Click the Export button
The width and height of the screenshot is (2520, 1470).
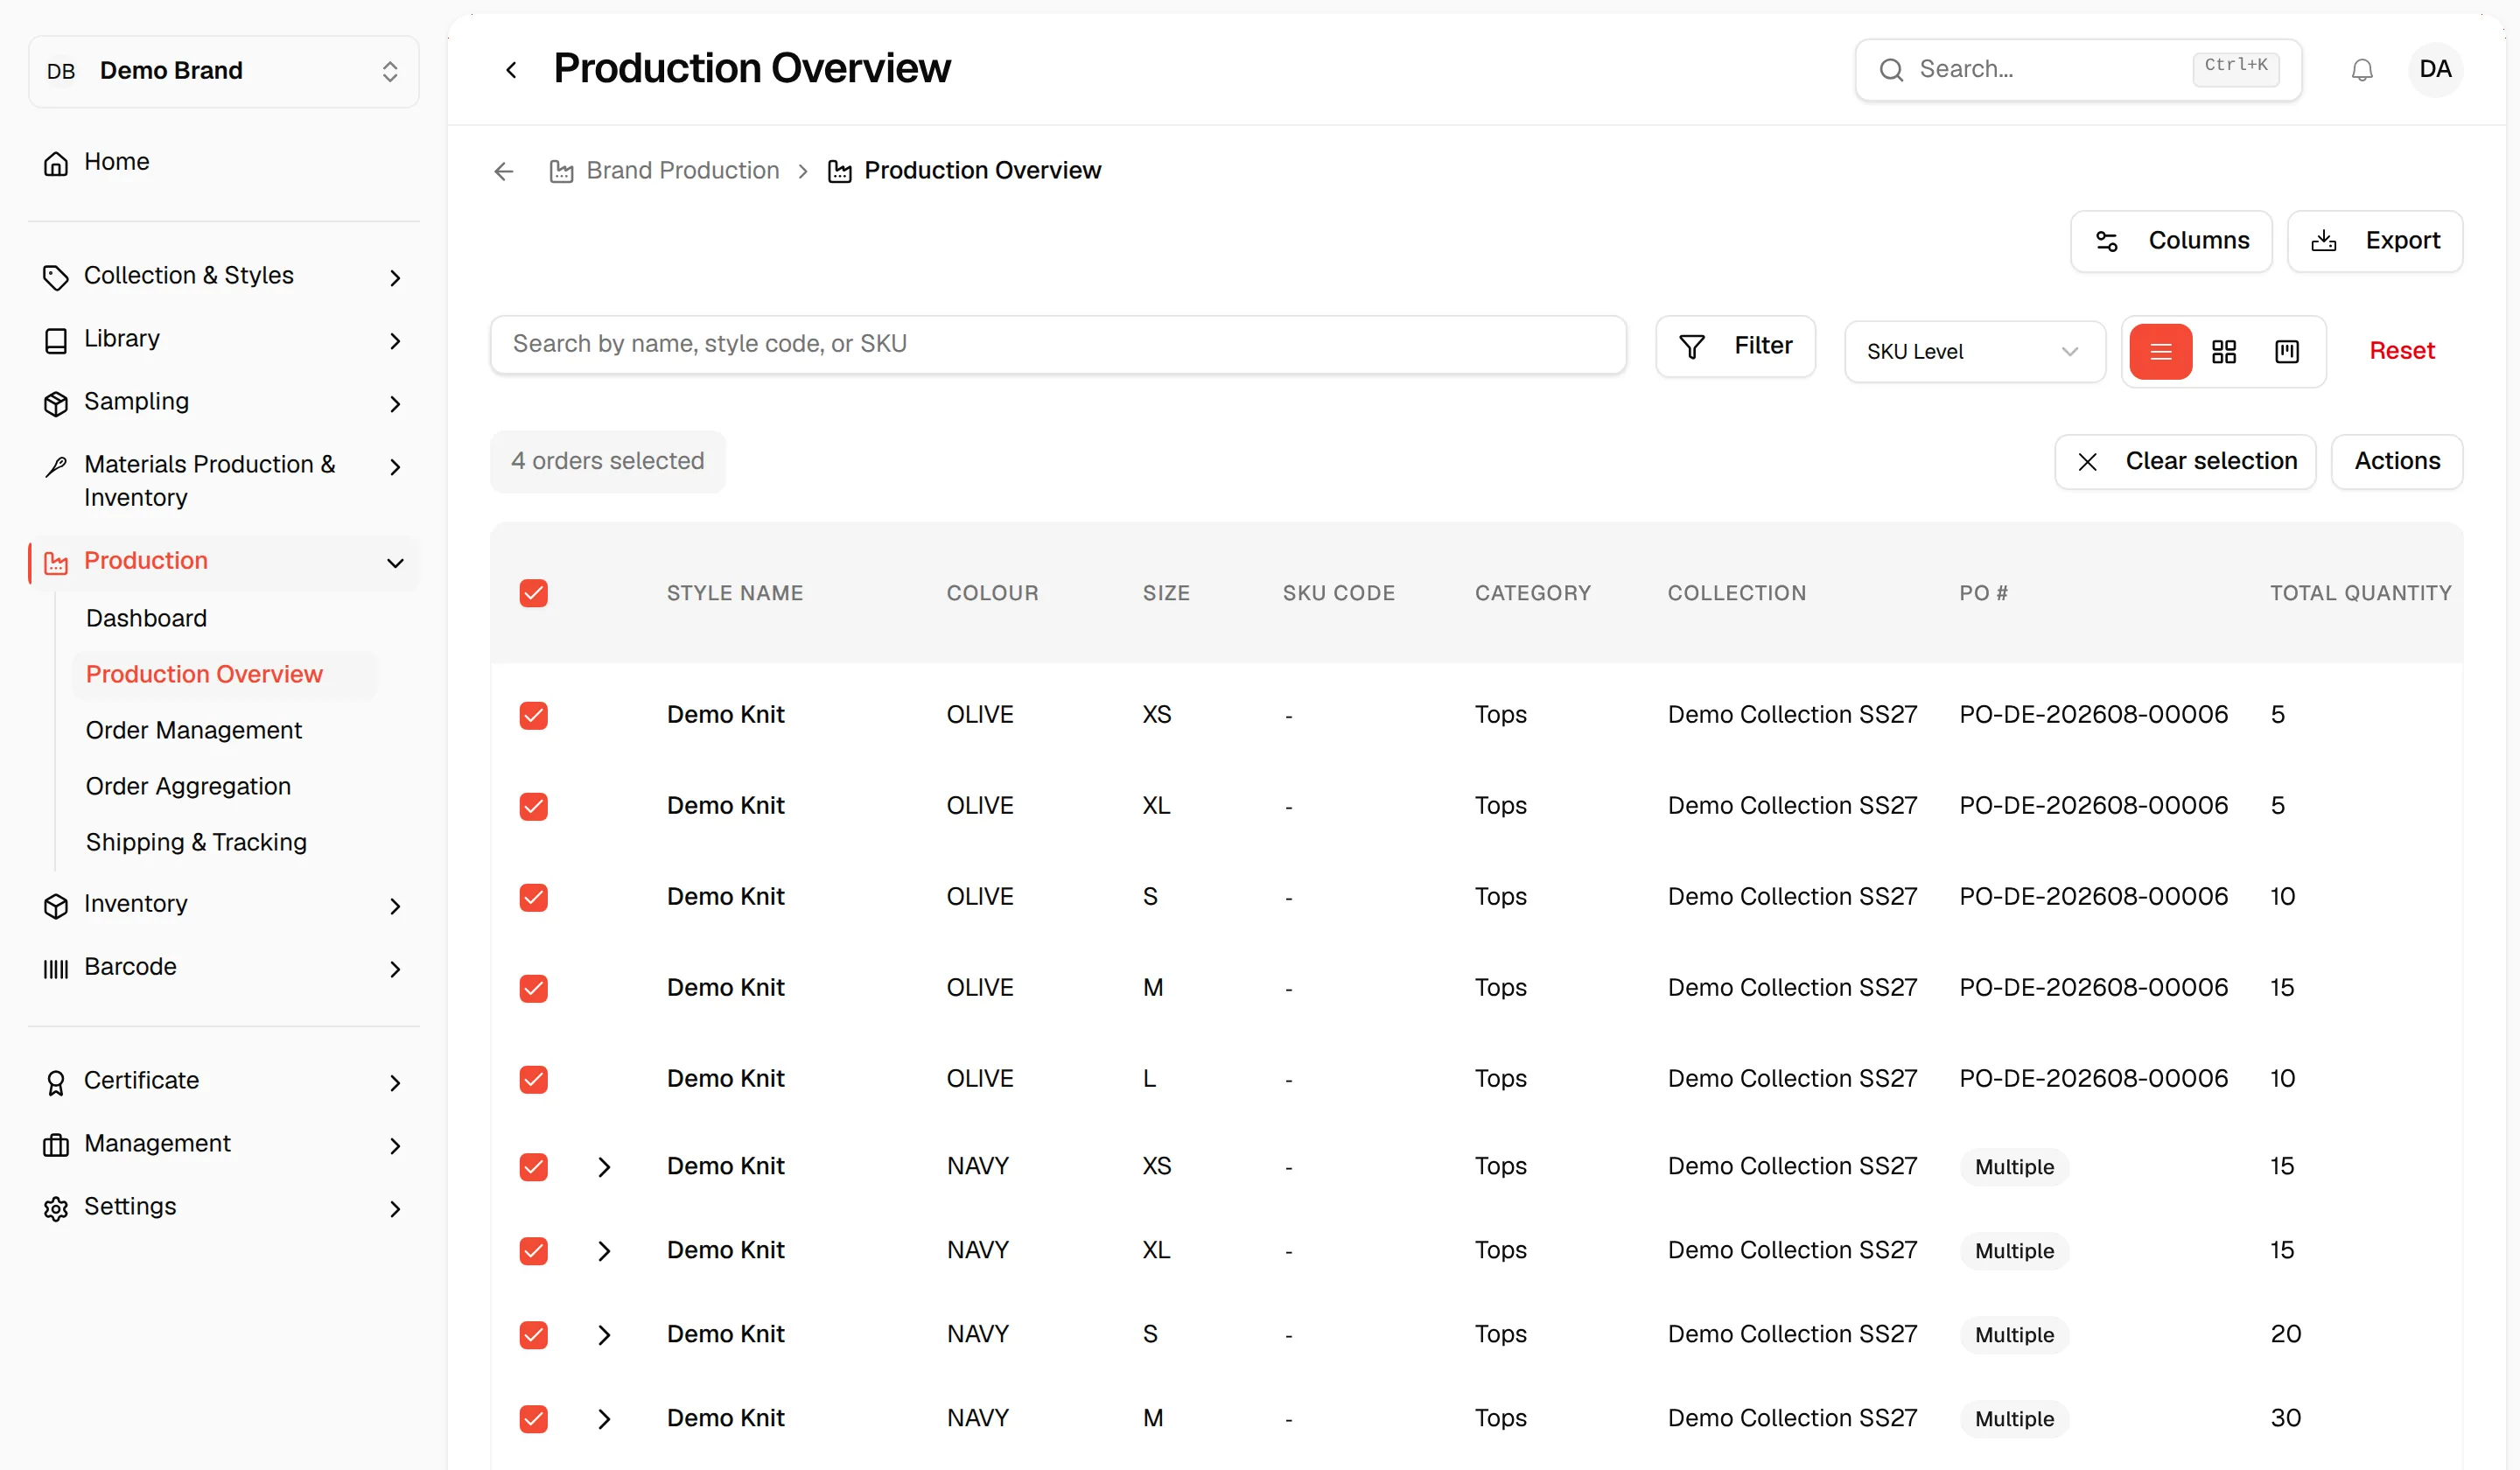pyautogui.click(x=2375, y=241)
